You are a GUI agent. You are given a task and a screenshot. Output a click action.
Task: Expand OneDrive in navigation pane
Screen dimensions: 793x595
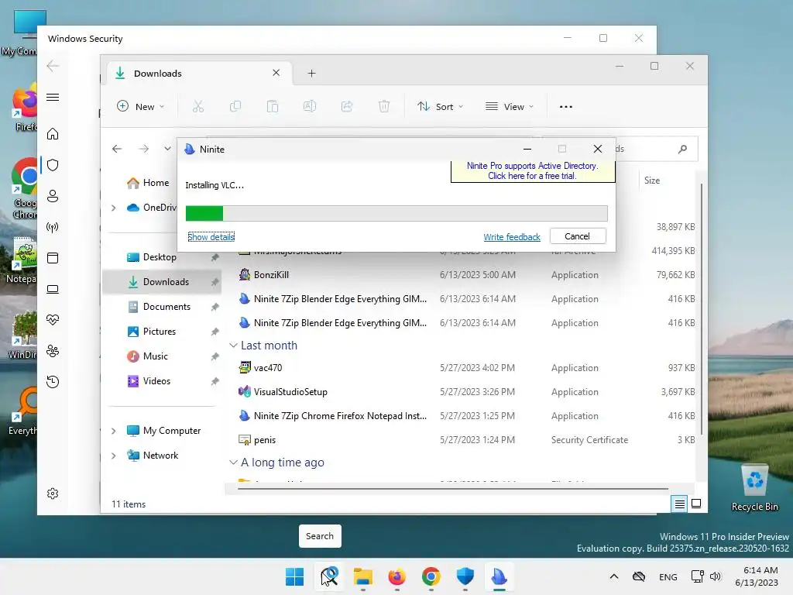pyautogui.click(x=114, y=208)
